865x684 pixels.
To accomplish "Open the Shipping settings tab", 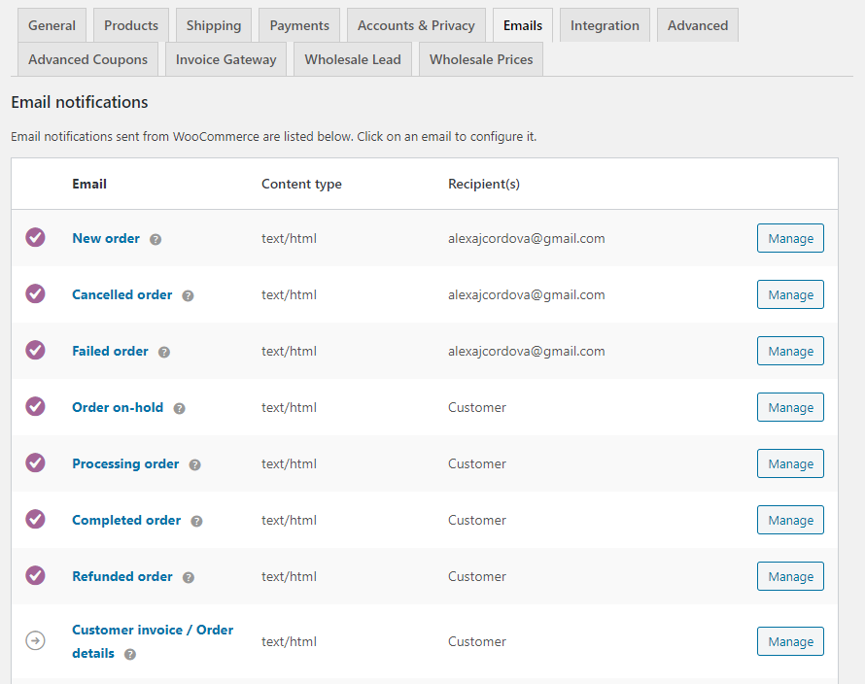I will [x=214, y=25].
